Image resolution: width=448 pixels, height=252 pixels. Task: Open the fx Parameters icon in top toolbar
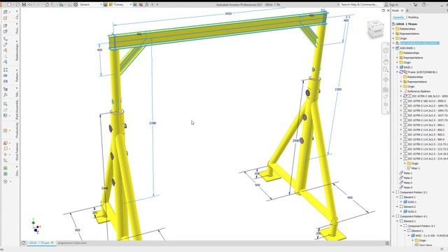coord(146,5)
